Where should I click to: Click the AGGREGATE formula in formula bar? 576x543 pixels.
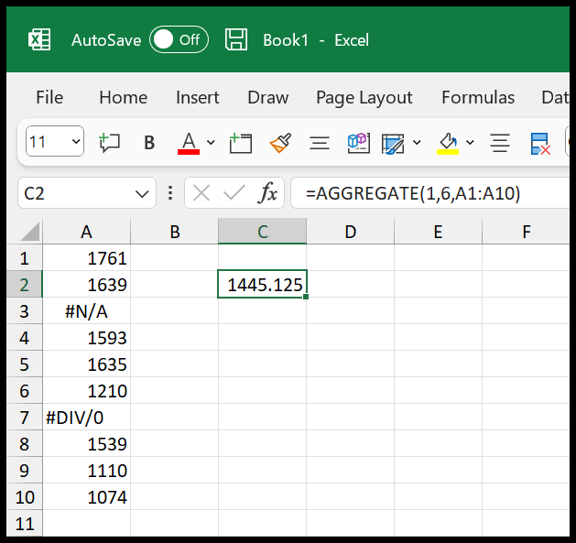413,193
